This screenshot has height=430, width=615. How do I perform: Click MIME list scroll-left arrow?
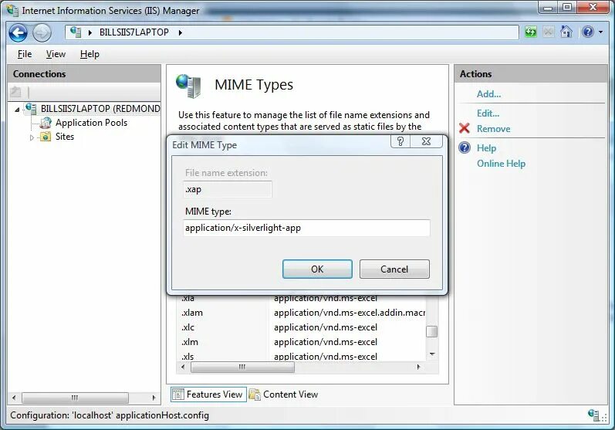point(183,367)
